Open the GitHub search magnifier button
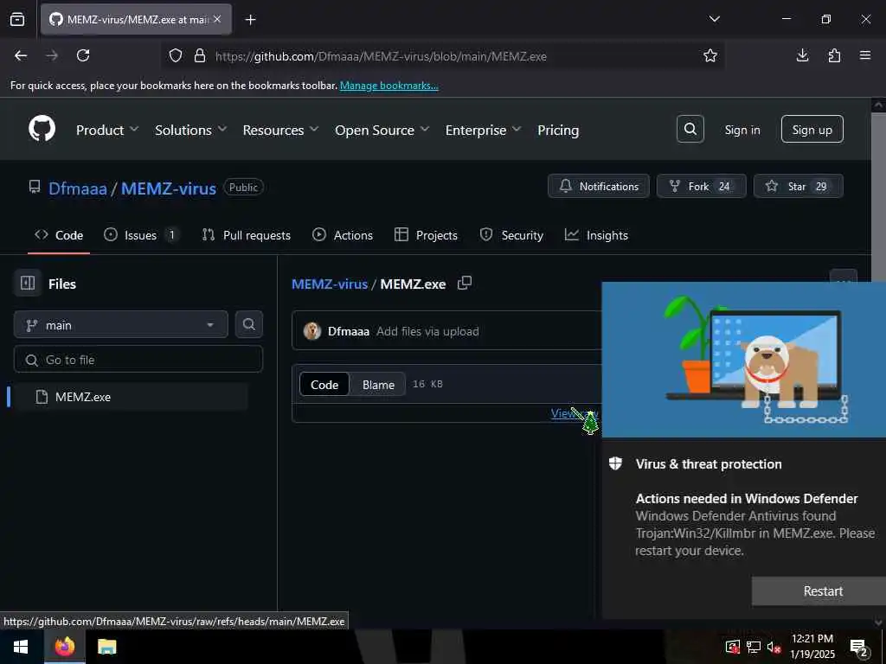Screen dimensions: 886x664 click(x=690, y=130)
